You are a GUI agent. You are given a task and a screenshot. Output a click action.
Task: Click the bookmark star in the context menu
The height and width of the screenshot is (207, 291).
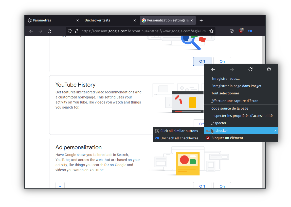[269, 69]
